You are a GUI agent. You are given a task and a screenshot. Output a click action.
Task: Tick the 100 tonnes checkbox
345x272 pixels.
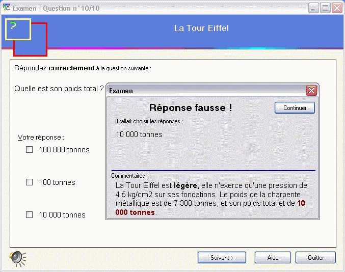[x=29, y=182]
